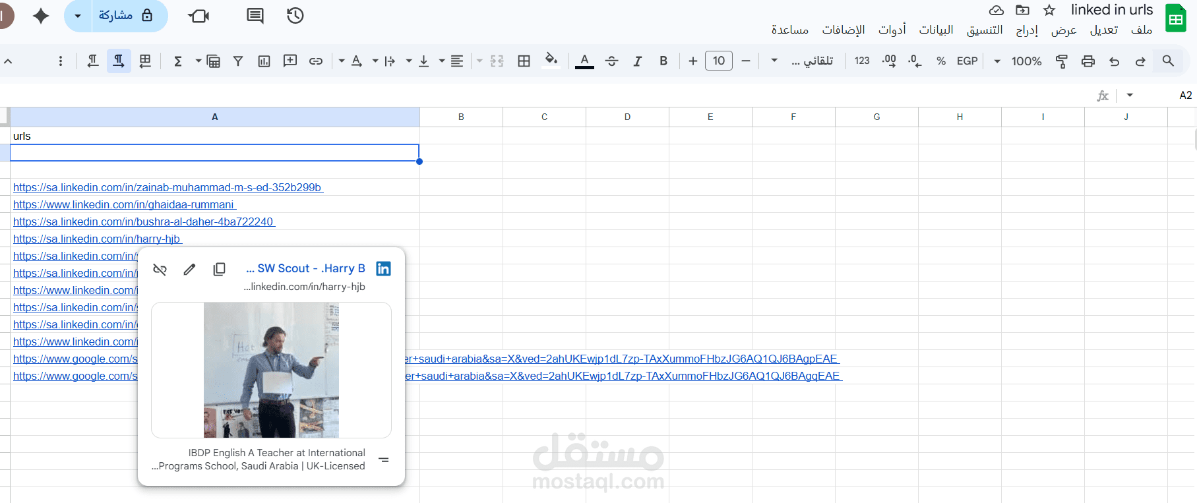The height and width of the screenshot is (503, 1197).
Task: Click the print icon in toolbar
Action: coord(1088,61)
